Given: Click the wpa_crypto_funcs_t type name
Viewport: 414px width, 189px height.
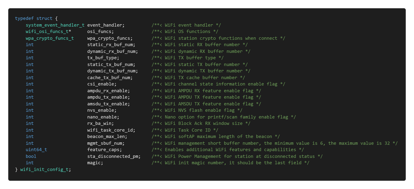Looking at the screenshot, I should [50, 38].
